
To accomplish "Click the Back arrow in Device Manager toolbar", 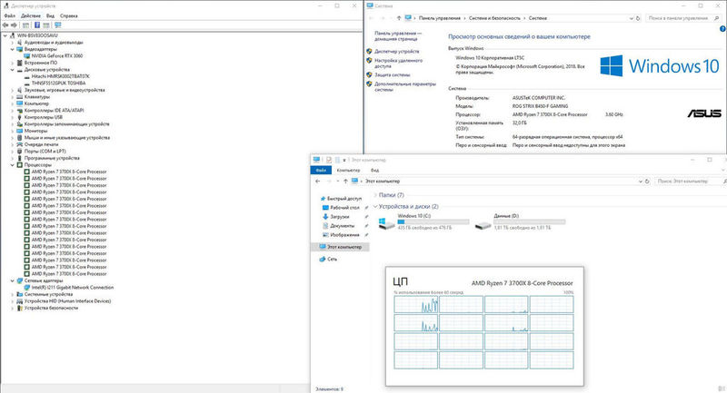I will [5, 25].
